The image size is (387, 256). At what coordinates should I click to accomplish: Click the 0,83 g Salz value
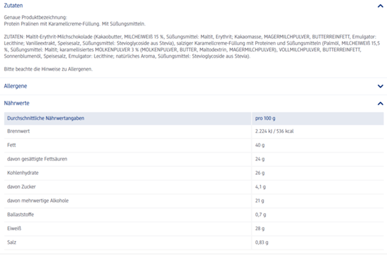tap(262, 242)
